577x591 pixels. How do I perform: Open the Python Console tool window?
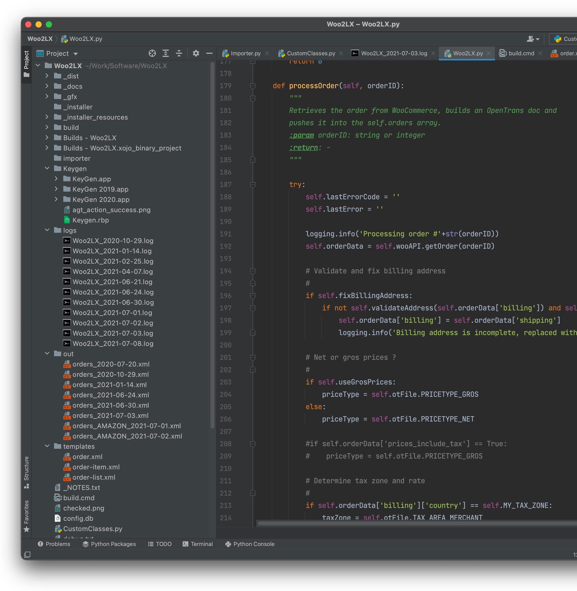250,544
